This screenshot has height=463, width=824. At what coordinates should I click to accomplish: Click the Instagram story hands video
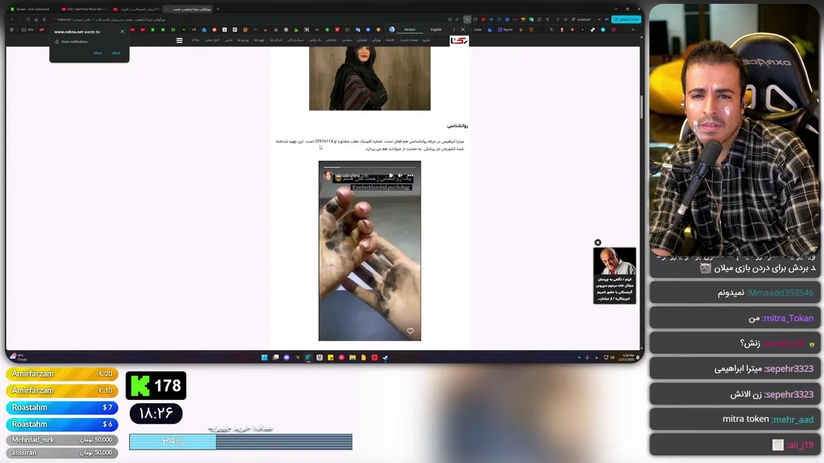coord(370,251)
